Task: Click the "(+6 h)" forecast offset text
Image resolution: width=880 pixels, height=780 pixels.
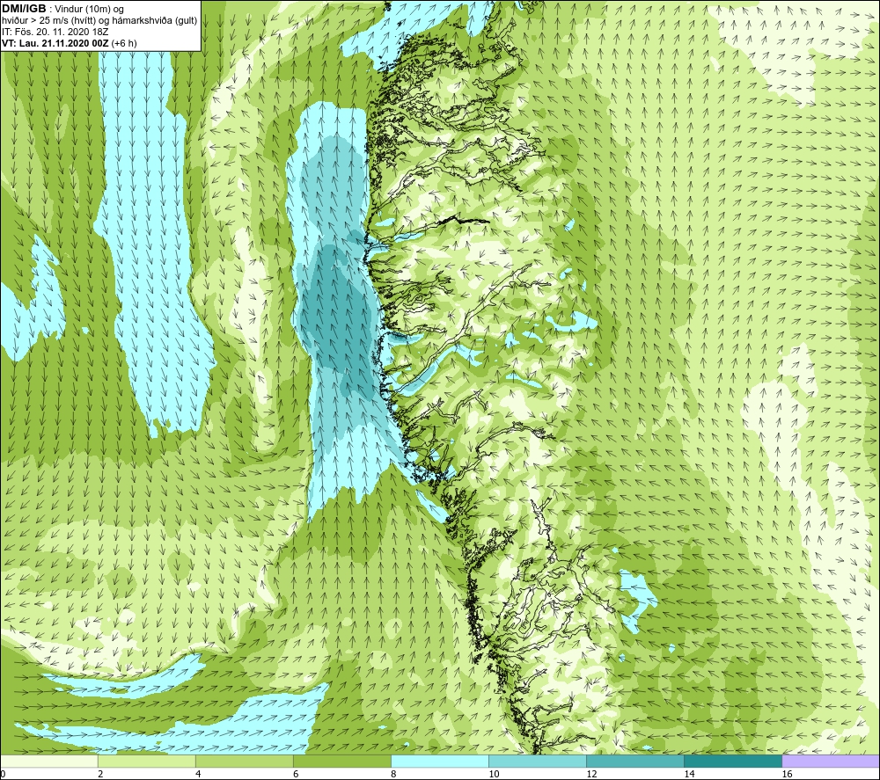Action: coord(124,43)
